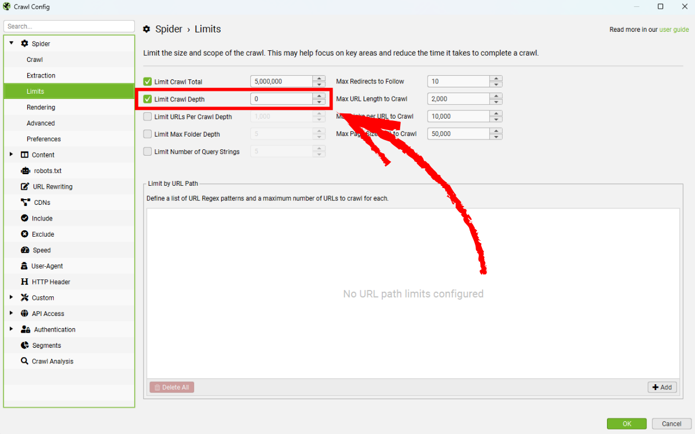Open the user guide link
This screenshot has height=434, width=695.
pyautogui.click(x=674, y=30)
